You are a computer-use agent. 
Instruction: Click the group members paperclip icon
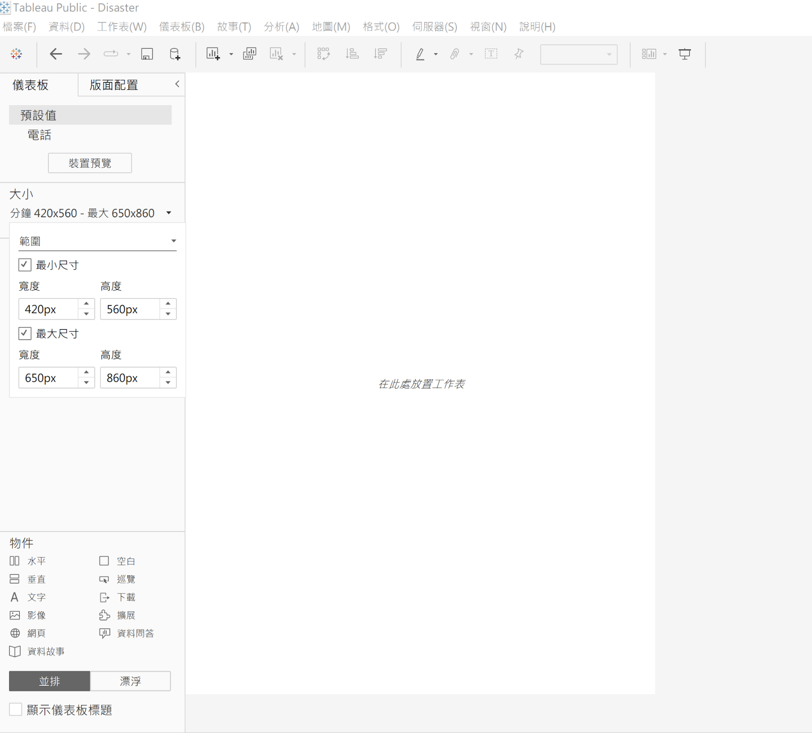click(x=455, y=54)
